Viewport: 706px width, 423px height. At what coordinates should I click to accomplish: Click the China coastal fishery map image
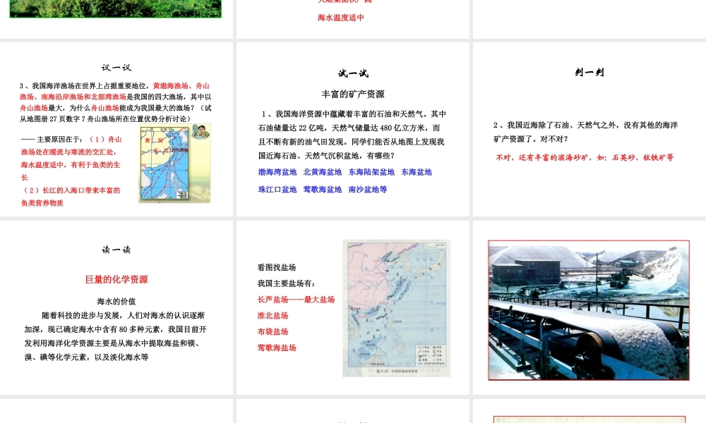click(164, 163)
